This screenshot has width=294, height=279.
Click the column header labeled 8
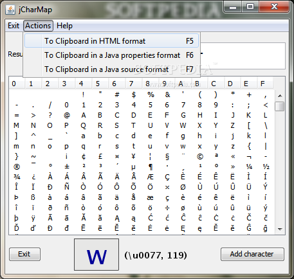(x=151, y=84)
